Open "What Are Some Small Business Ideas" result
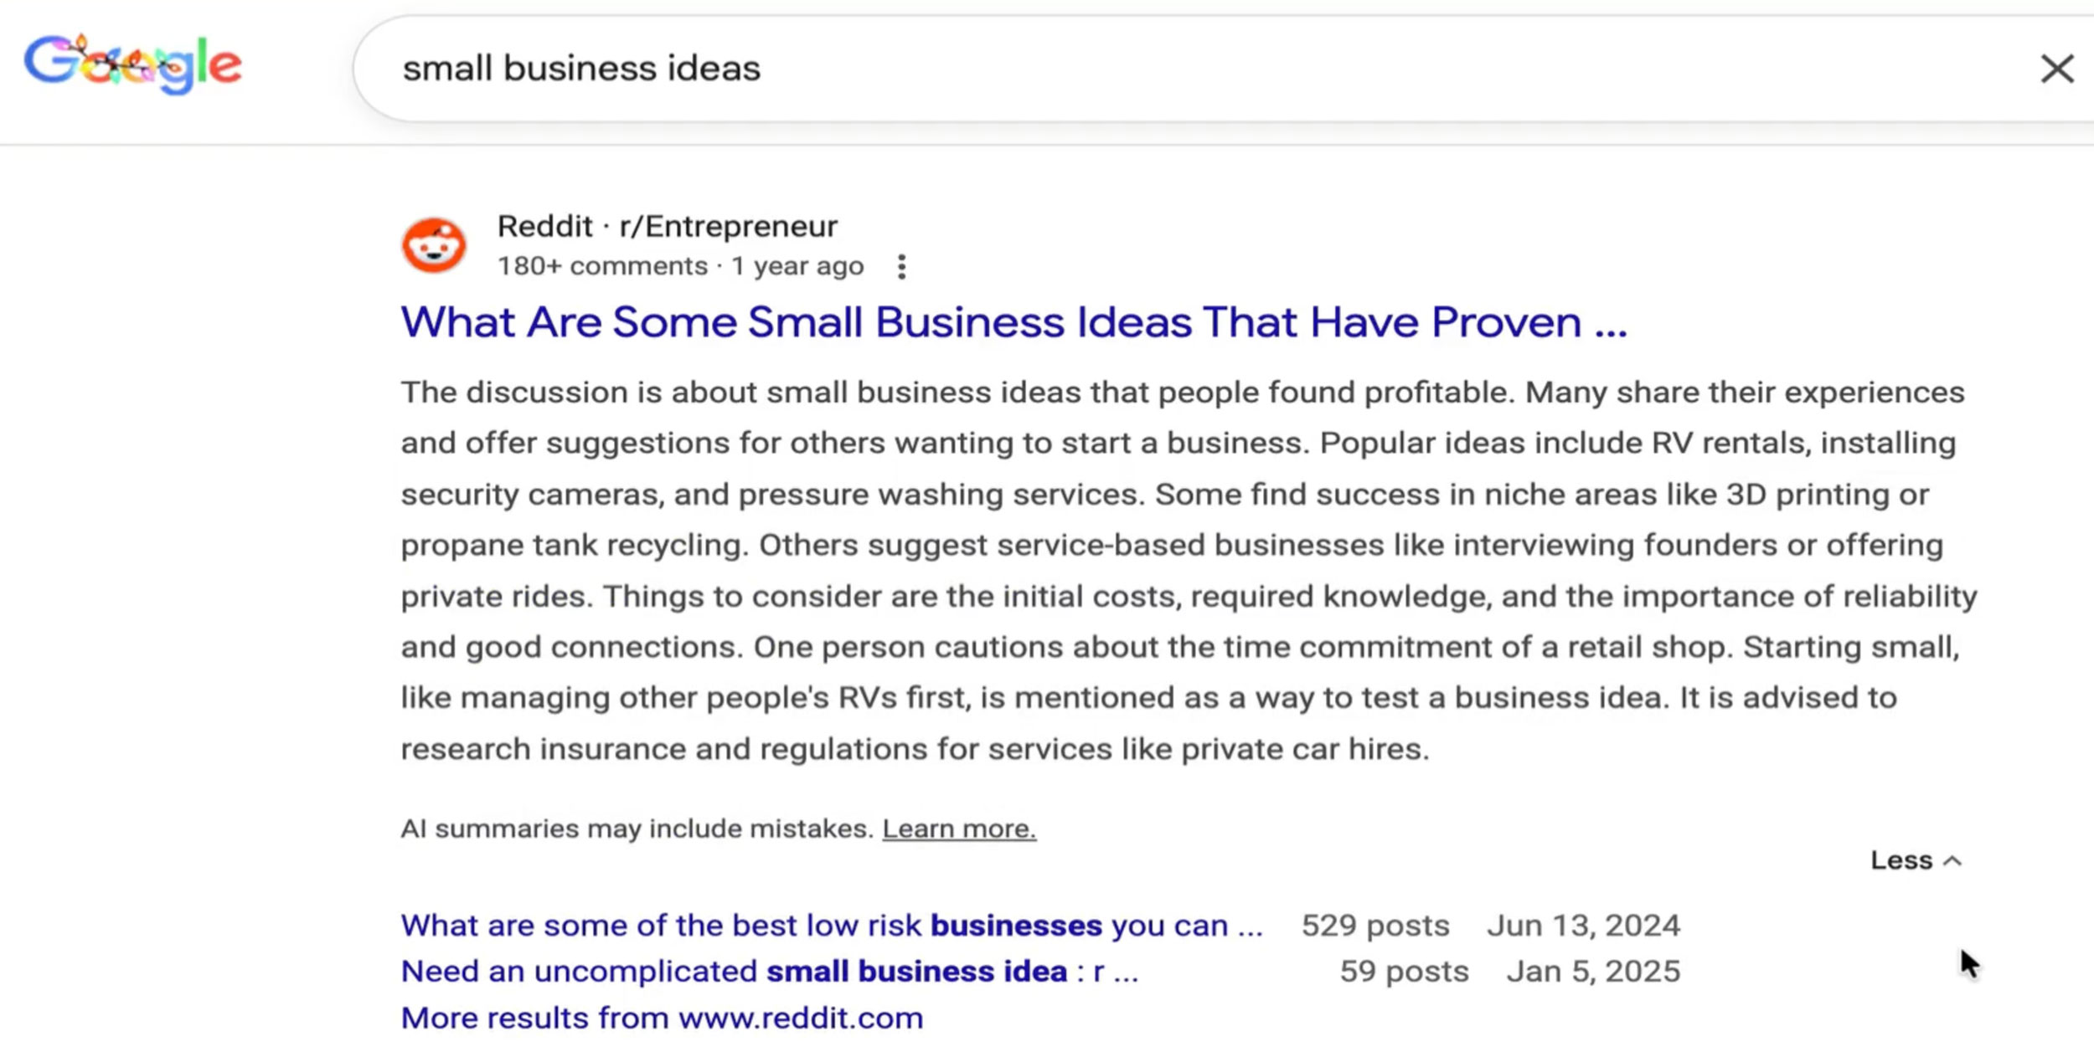 tap(1013, 322)
